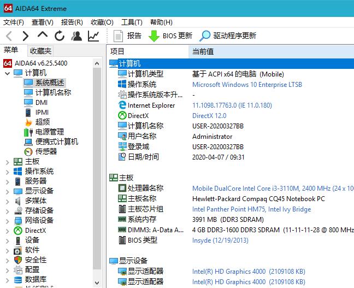Open the DirectX 12.0 link
The image size is (354, 288).
(209, 116)
